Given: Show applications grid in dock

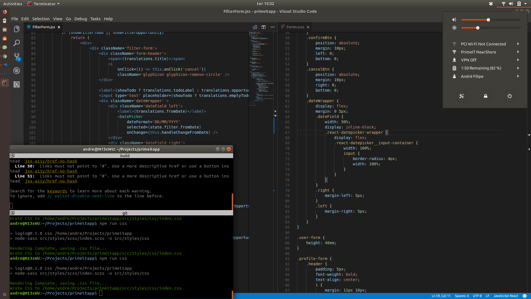Looking at the screenshot, I should [x=5, y=295].
